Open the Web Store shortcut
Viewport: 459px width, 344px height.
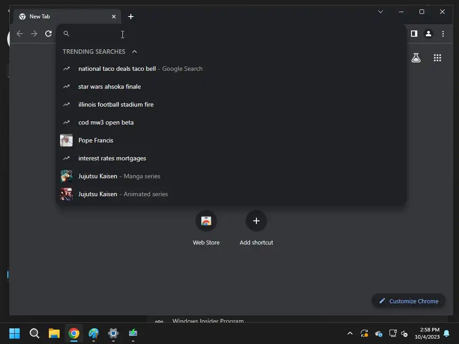(x=206, y=228)
